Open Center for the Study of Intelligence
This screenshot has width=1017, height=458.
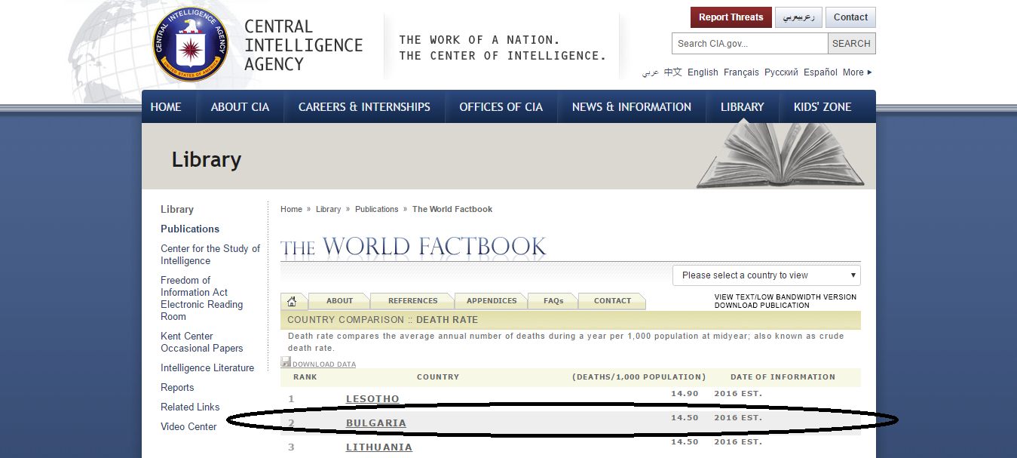(x=210, y=255)
